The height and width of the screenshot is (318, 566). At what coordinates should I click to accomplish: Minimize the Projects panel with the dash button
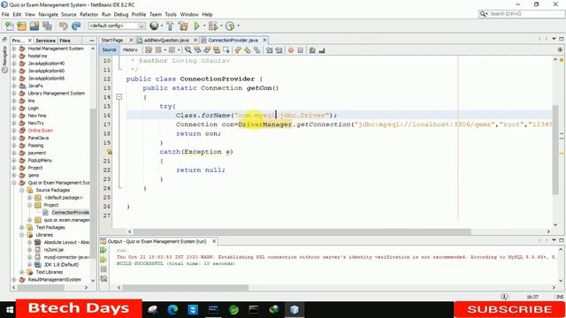coord(92,41)
